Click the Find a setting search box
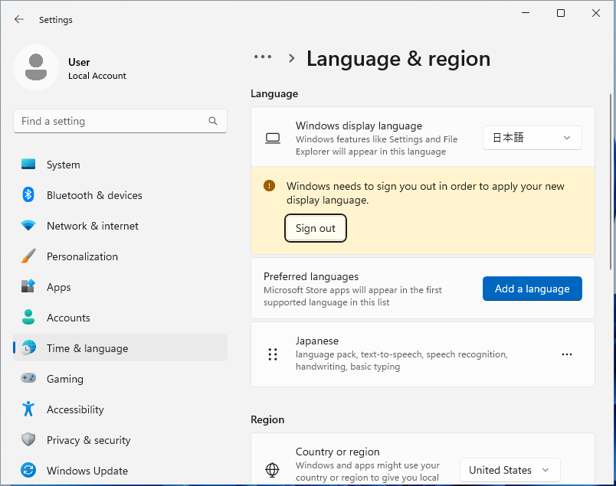This screenshot has width=616, height=486. (120, 121)
